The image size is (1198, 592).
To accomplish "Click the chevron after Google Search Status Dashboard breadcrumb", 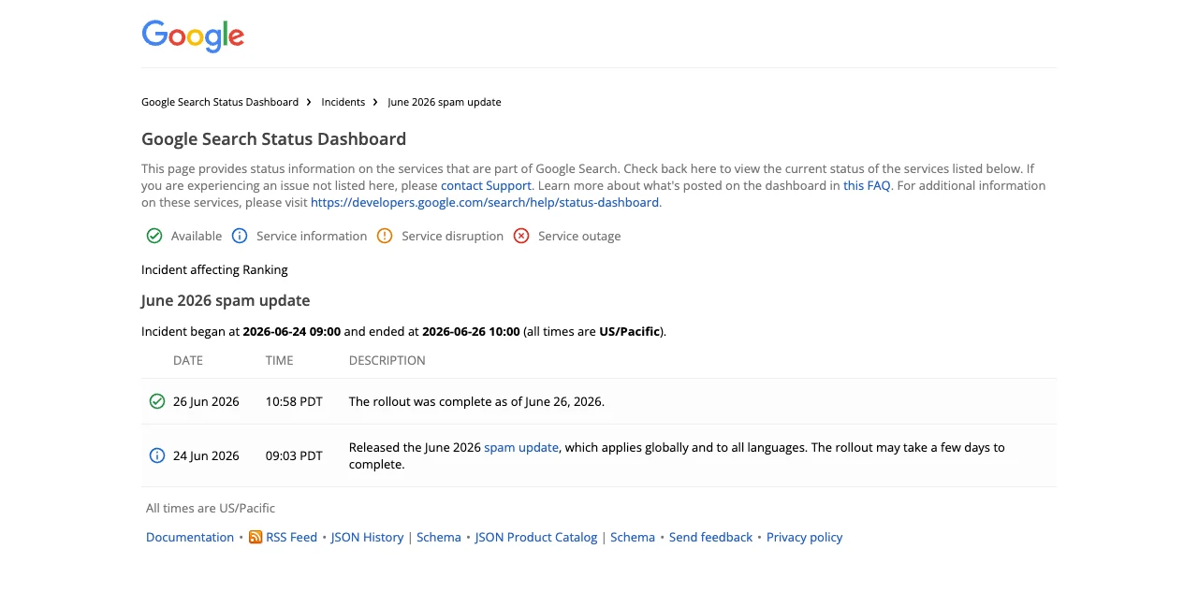I will click(x=310, y=102).
